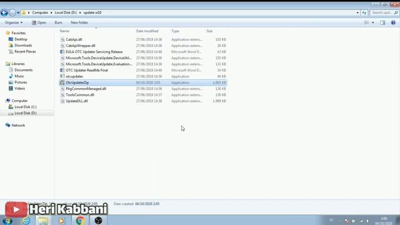Create a New folder
The image size is (400, 225).
coord(79,22)
